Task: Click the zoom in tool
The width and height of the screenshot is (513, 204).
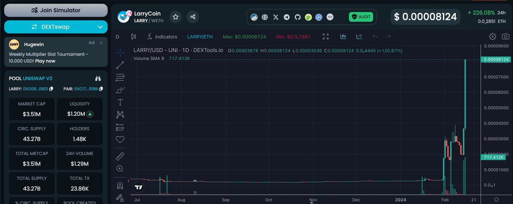Action: 120,169
